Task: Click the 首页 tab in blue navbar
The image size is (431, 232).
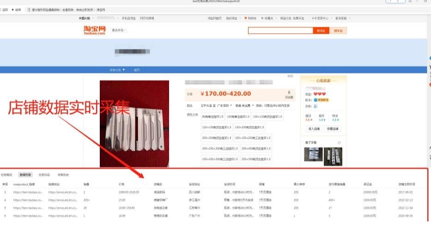Action: (x=137, y=70)
